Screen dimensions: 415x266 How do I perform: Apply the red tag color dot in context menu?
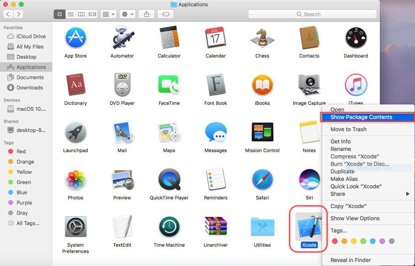[335, 241]
